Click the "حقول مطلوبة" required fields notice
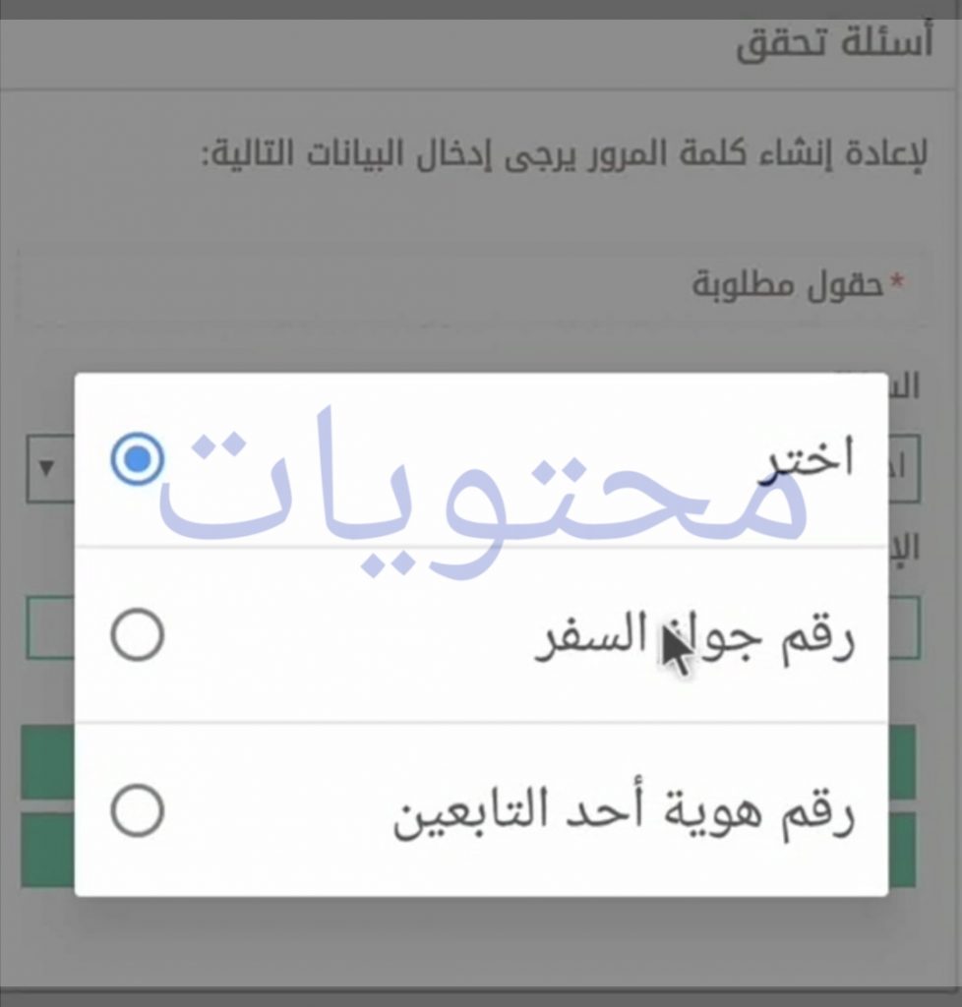The width and height of the screenshot is (962, 1007). [786, 284]
